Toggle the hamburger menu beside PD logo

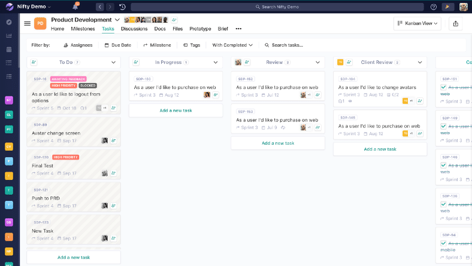coord(28,23)
